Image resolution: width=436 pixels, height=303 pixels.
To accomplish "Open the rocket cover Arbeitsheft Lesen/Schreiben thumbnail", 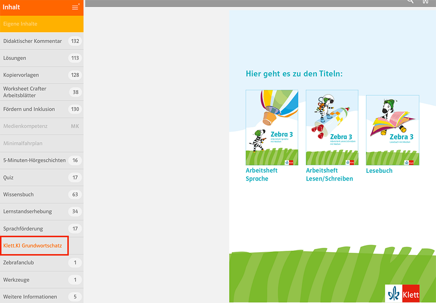I will 332,127.
